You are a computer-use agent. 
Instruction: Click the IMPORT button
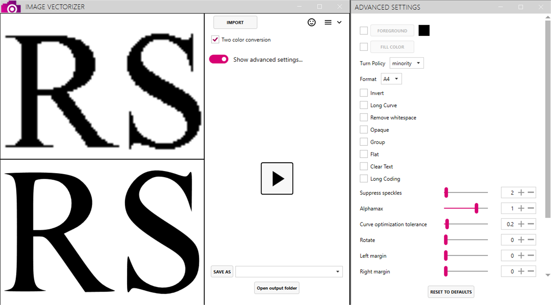point(235,22)
